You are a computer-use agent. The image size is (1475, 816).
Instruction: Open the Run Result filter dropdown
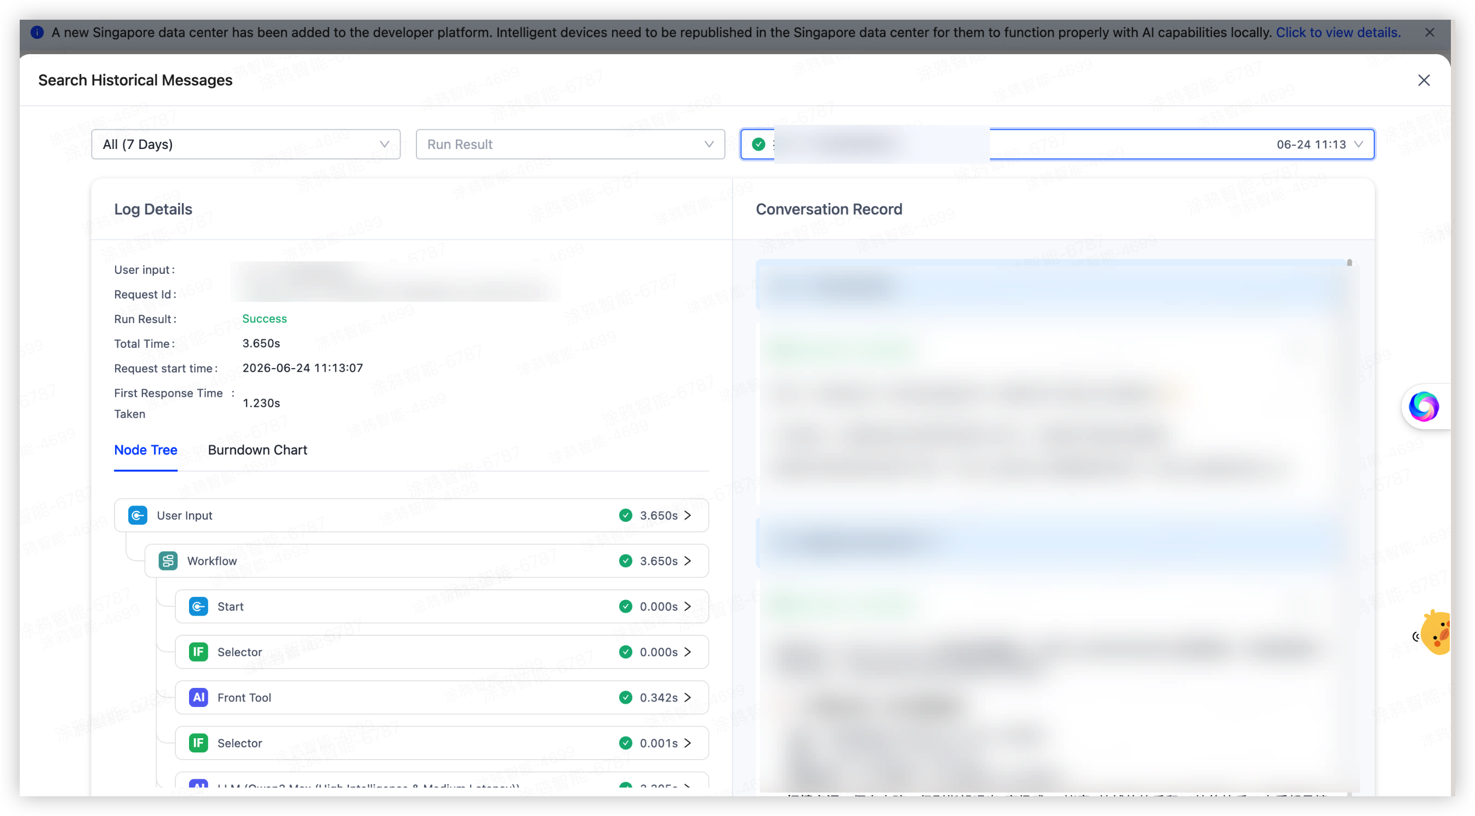(x=570, y=144)
